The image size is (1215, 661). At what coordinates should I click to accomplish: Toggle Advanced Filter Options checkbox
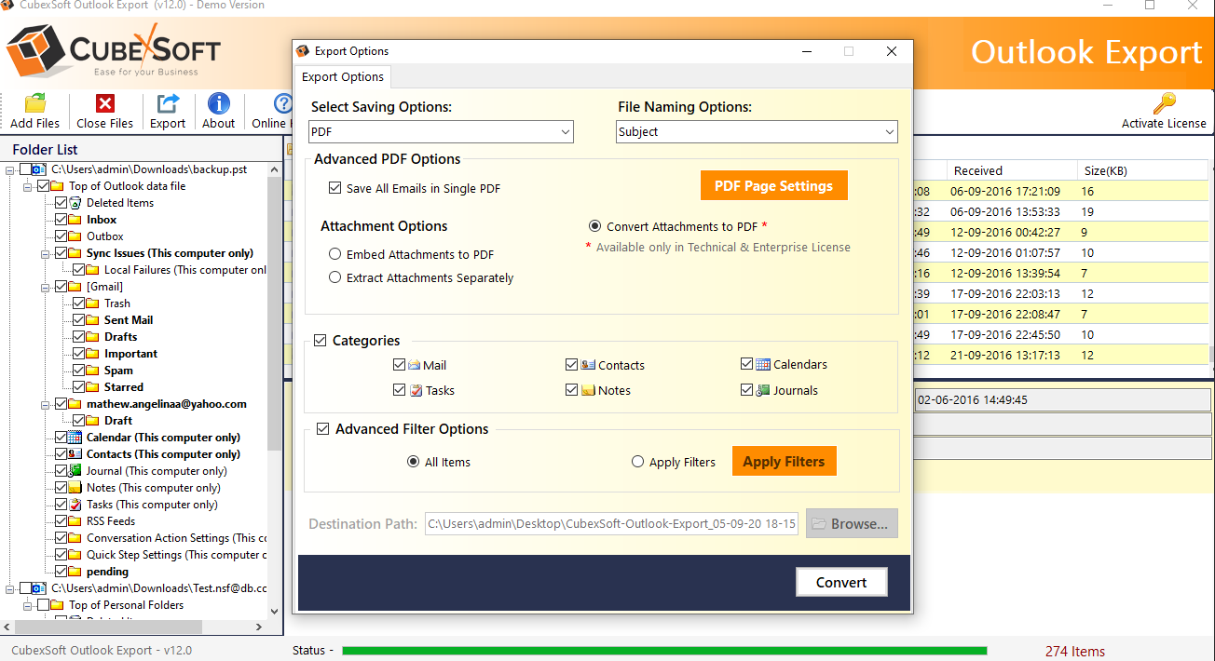(x=323, y=429)
